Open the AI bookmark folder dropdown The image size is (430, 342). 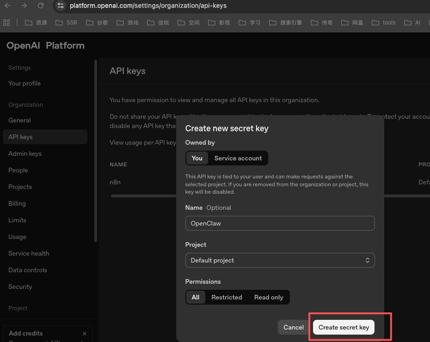[412, 23]
